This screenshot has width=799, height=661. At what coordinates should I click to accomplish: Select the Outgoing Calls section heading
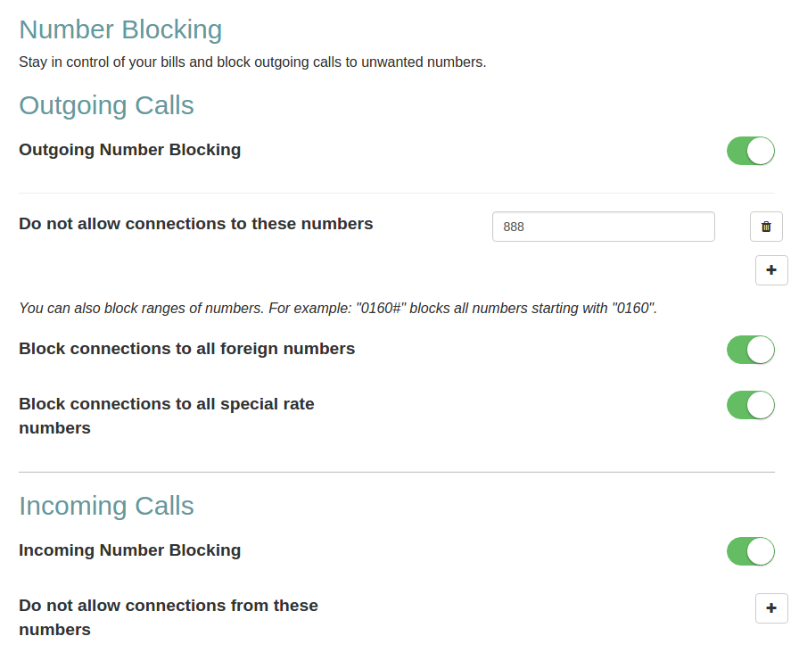tap(106, 105)
